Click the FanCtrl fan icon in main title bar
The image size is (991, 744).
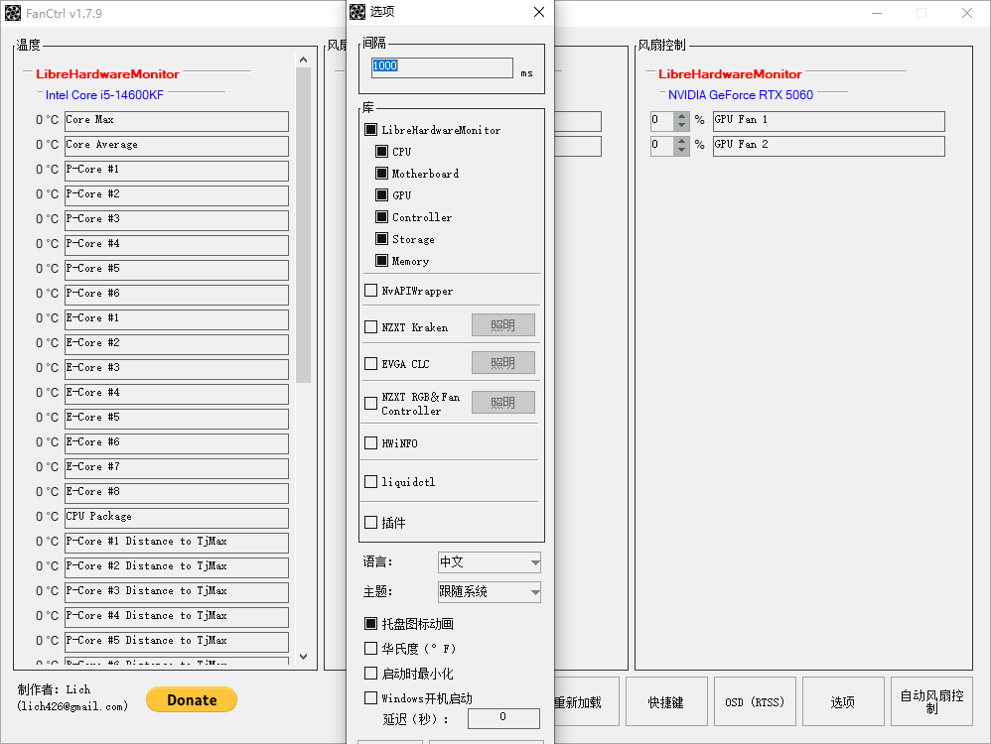pyautogui.click(x=13, y=14)
